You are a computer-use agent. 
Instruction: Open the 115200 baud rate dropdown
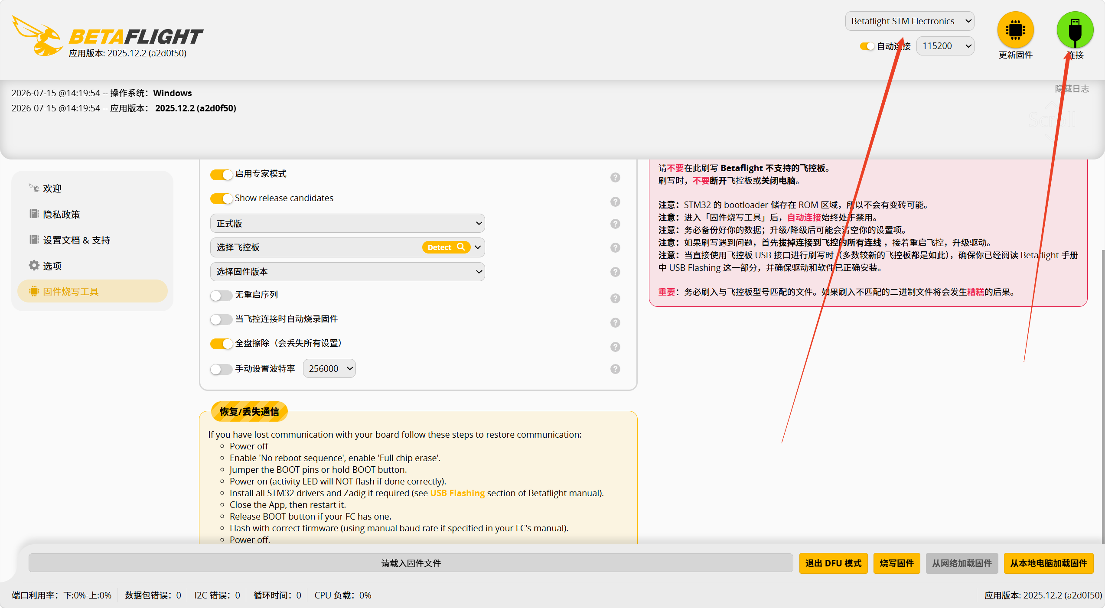[945, 46]
